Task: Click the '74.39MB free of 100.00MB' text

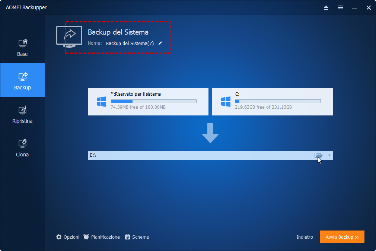Action: pos(138,107)
